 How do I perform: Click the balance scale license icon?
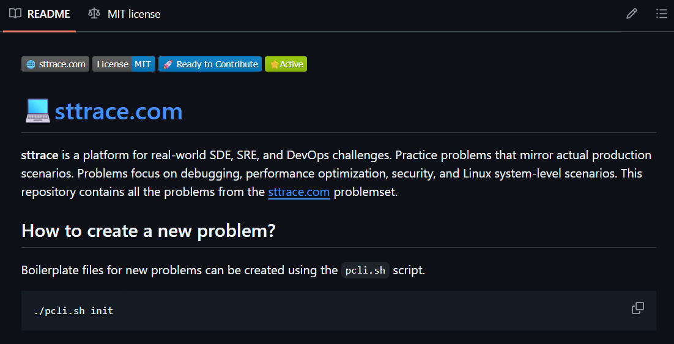point(94,13)
